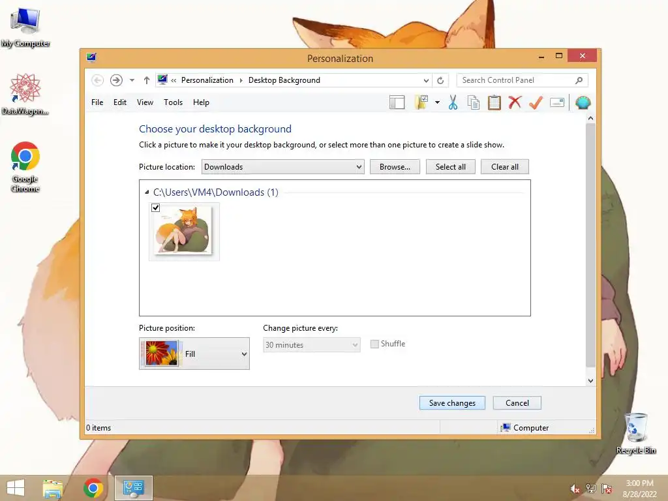Click the address bar control panel icon
Image resolution: width=668 pixels, height=501 pixels.
162,80
